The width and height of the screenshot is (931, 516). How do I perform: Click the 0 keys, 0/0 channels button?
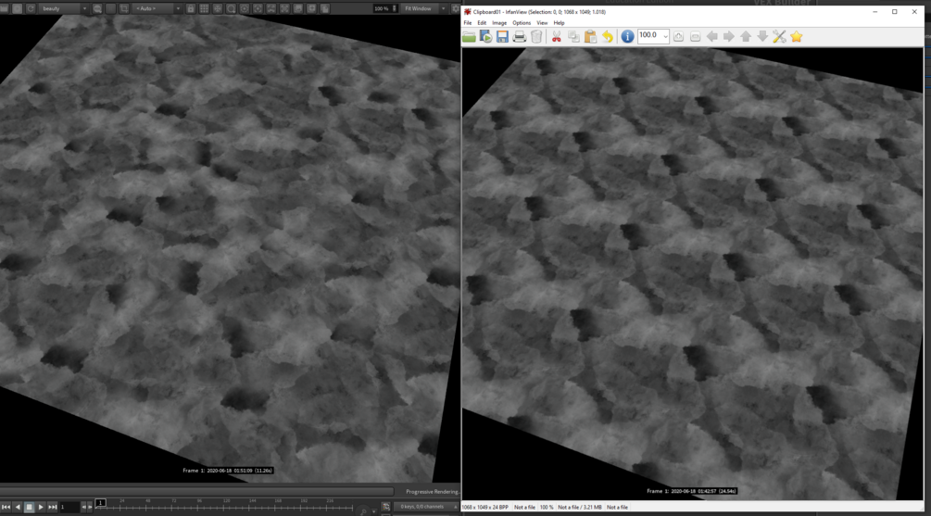coord(425,507)
